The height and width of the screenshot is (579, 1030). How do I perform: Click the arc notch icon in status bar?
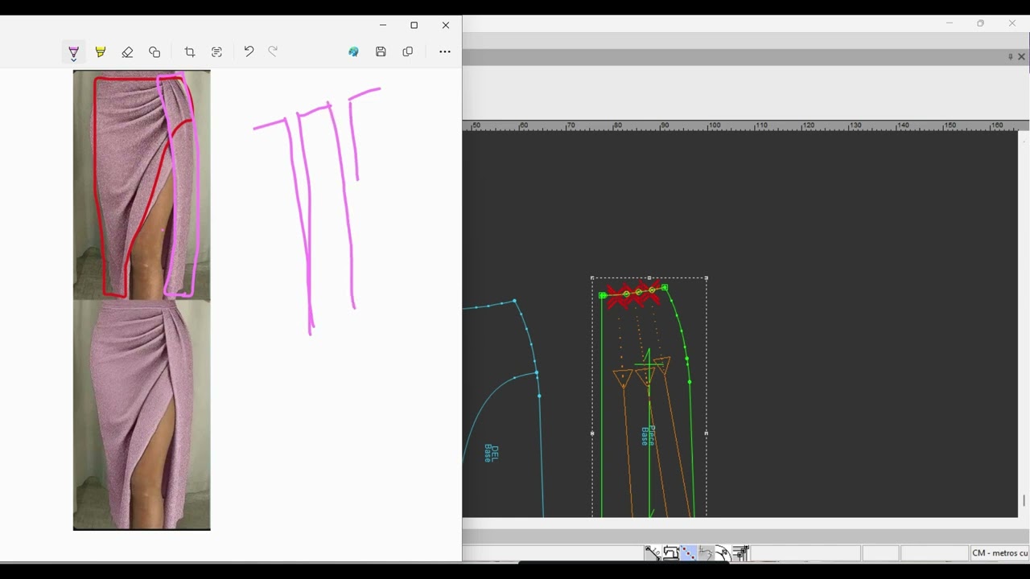723,552
